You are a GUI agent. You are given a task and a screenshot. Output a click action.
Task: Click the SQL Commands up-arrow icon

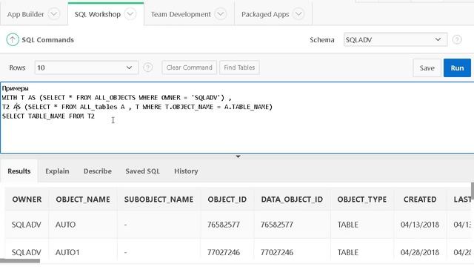point(13,39)
